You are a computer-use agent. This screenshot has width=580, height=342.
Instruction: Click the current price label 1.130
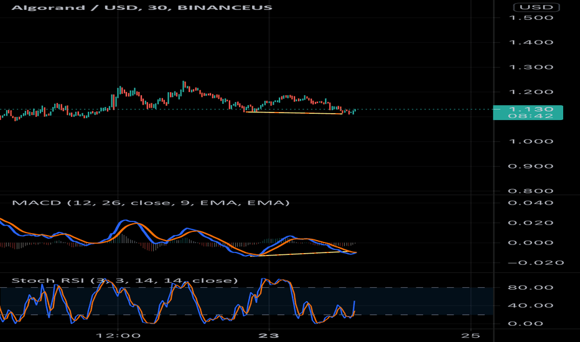click(531, 109)
